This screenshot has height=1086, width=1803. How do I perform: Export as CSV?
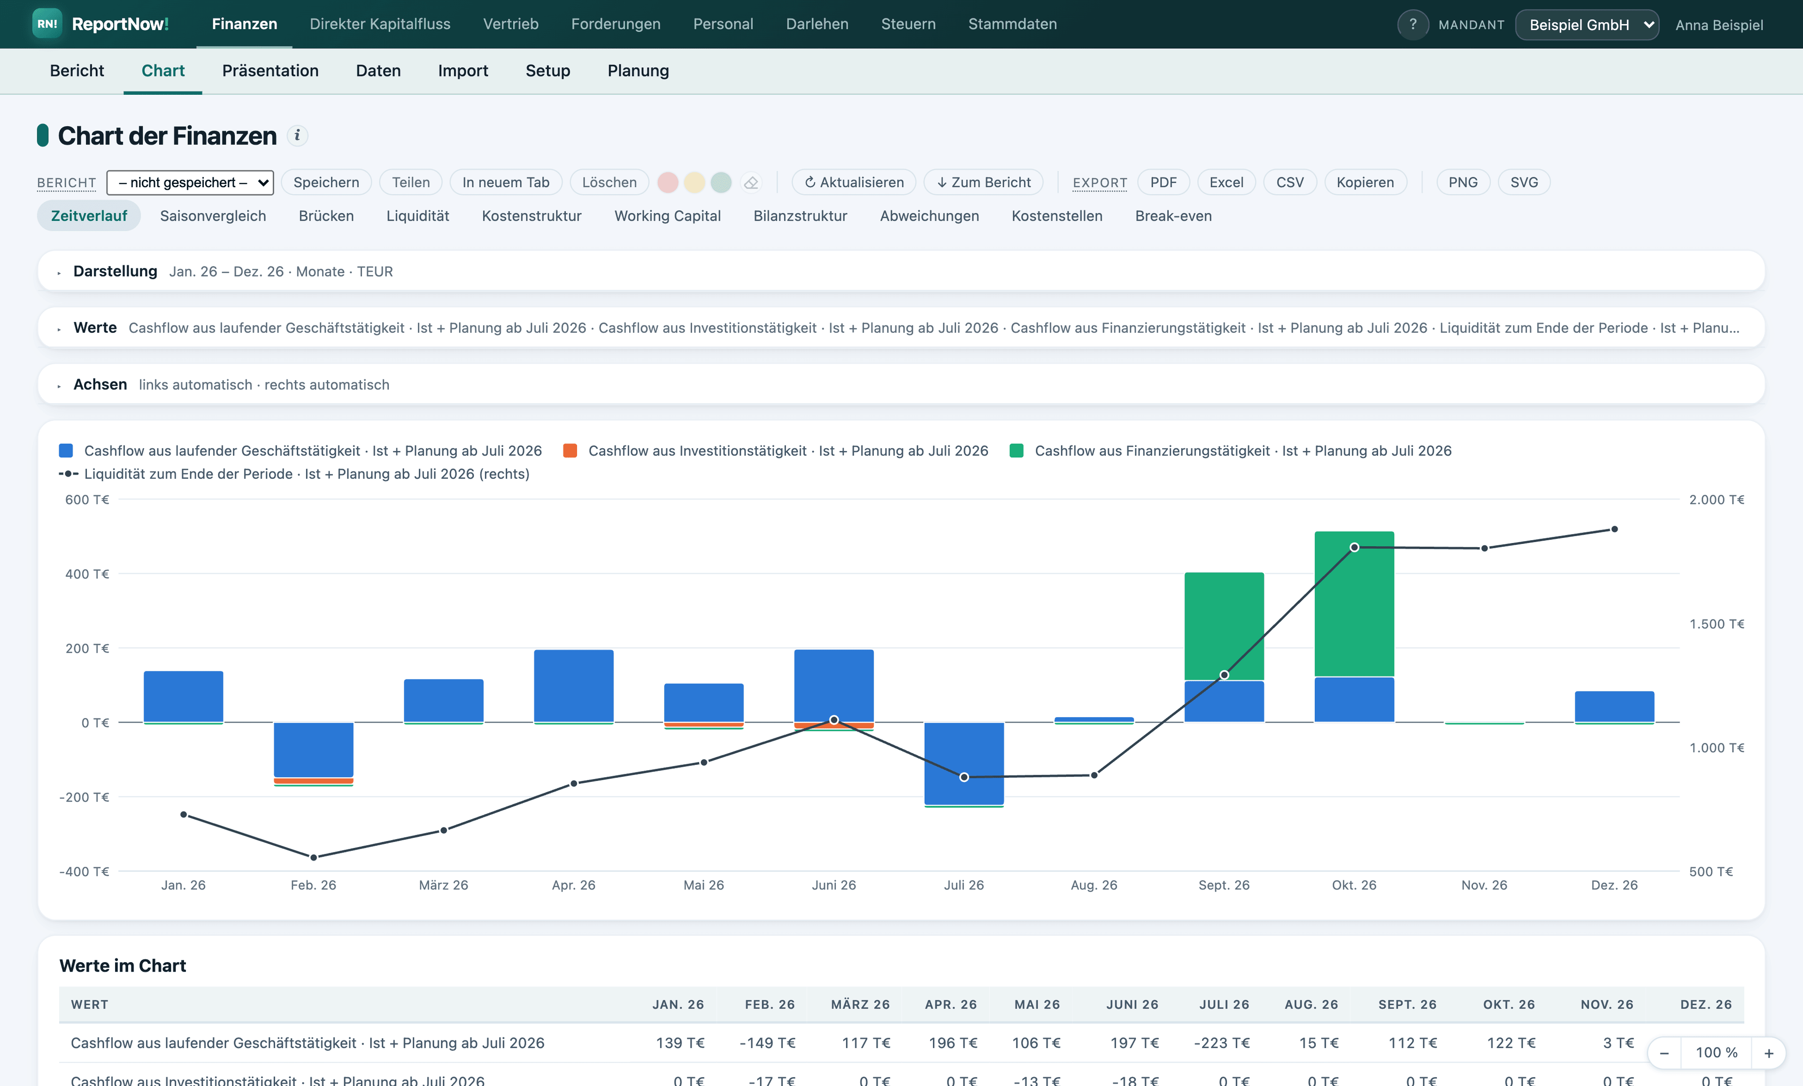point(1289,182)
